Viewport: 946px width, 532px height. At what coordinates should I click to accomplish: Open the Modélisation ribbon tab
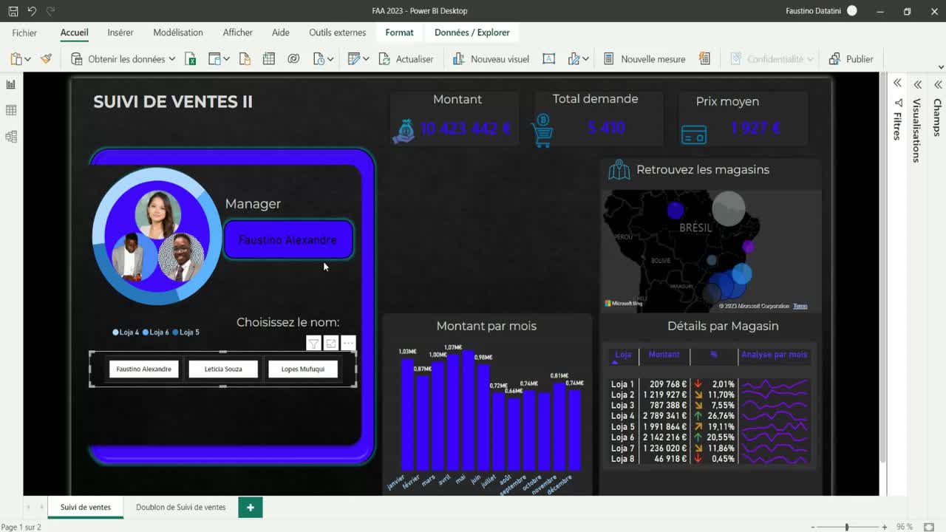click(x=177, y=33)
